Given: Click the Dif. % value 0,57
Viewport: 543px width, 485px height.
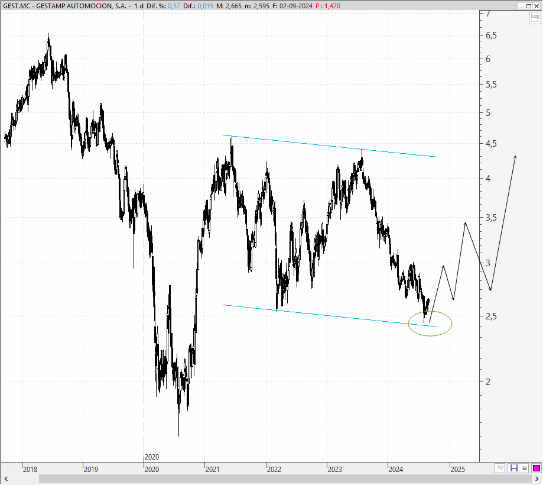Looking at the screenshot, I should click(174, 6).
